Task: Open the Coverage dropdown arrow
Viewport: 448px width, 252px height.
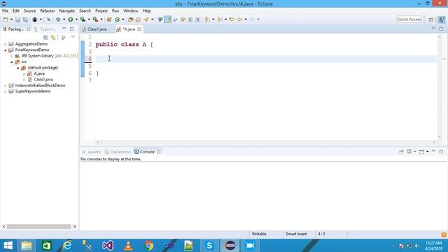Action: [x=89, y=20]
